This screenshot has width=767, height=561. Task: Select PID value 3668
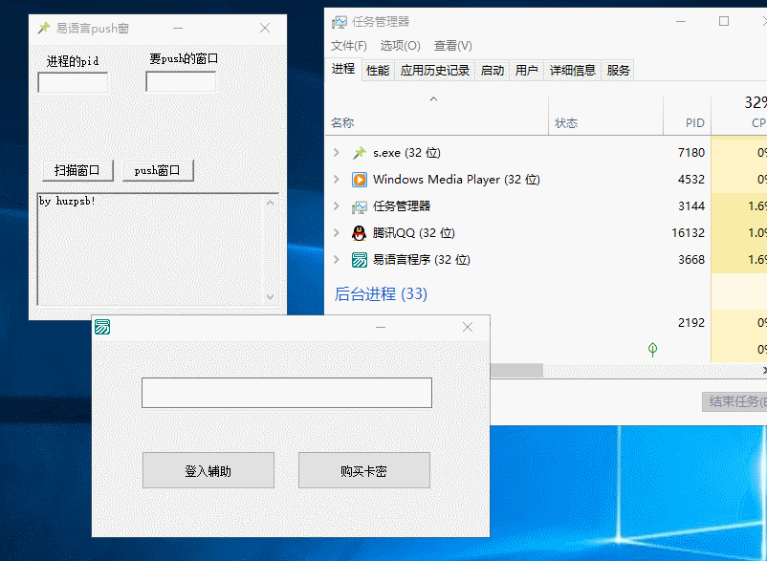pyautogui.click(x=691, y=260)
